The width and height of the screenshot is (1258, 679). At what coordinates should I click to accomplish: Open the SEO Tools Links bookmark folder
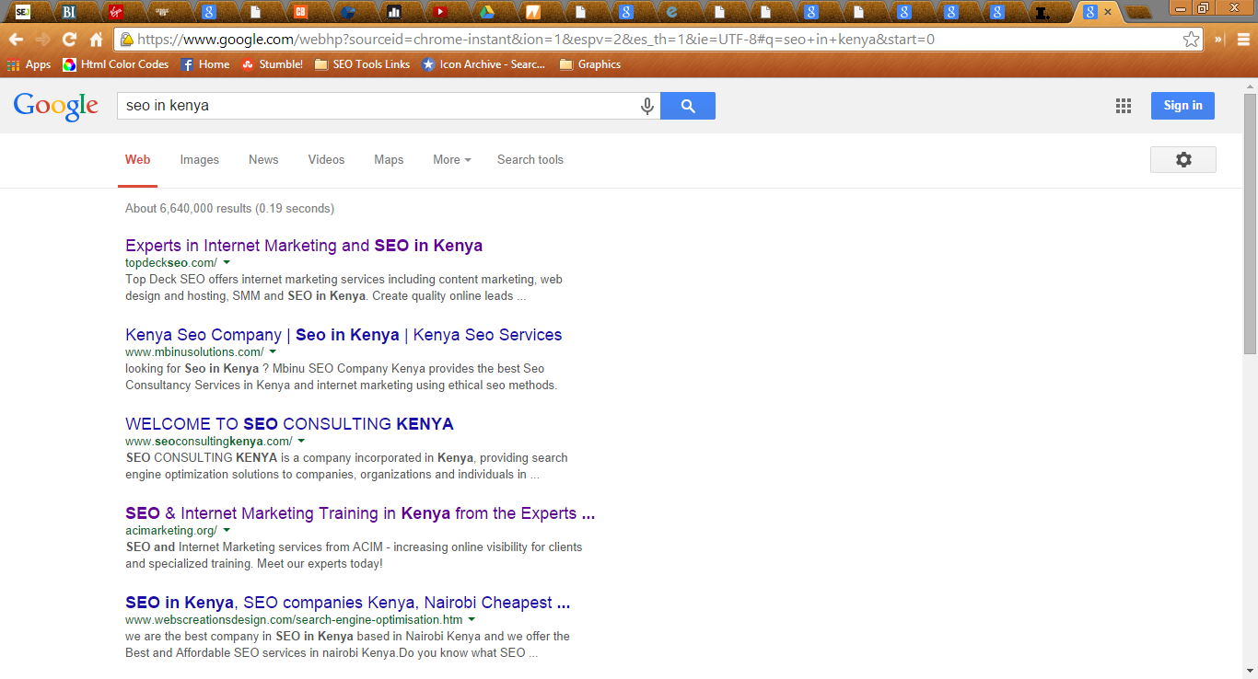362,64
